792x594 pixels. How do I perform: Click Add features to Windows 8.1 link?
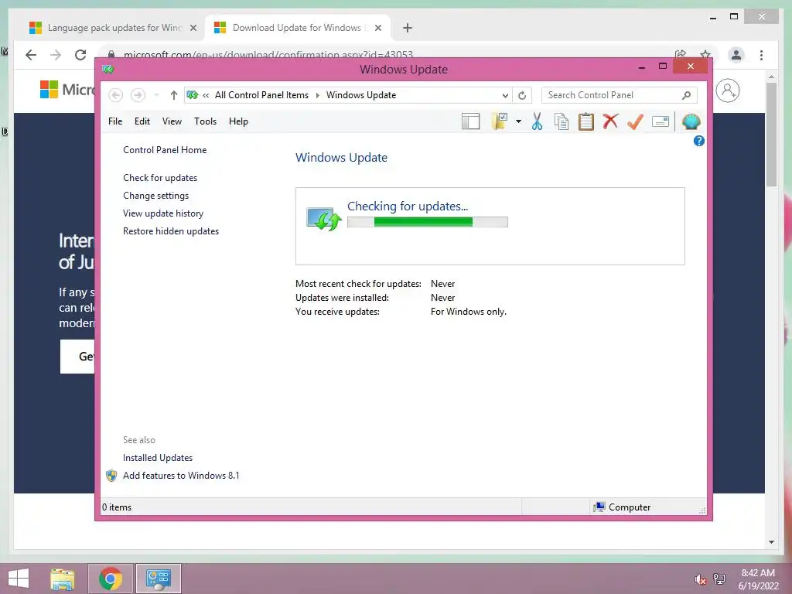(x=181, y=476)
